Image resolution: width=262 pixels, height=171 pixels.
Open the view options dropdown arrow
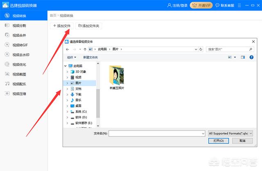(235, 57)
